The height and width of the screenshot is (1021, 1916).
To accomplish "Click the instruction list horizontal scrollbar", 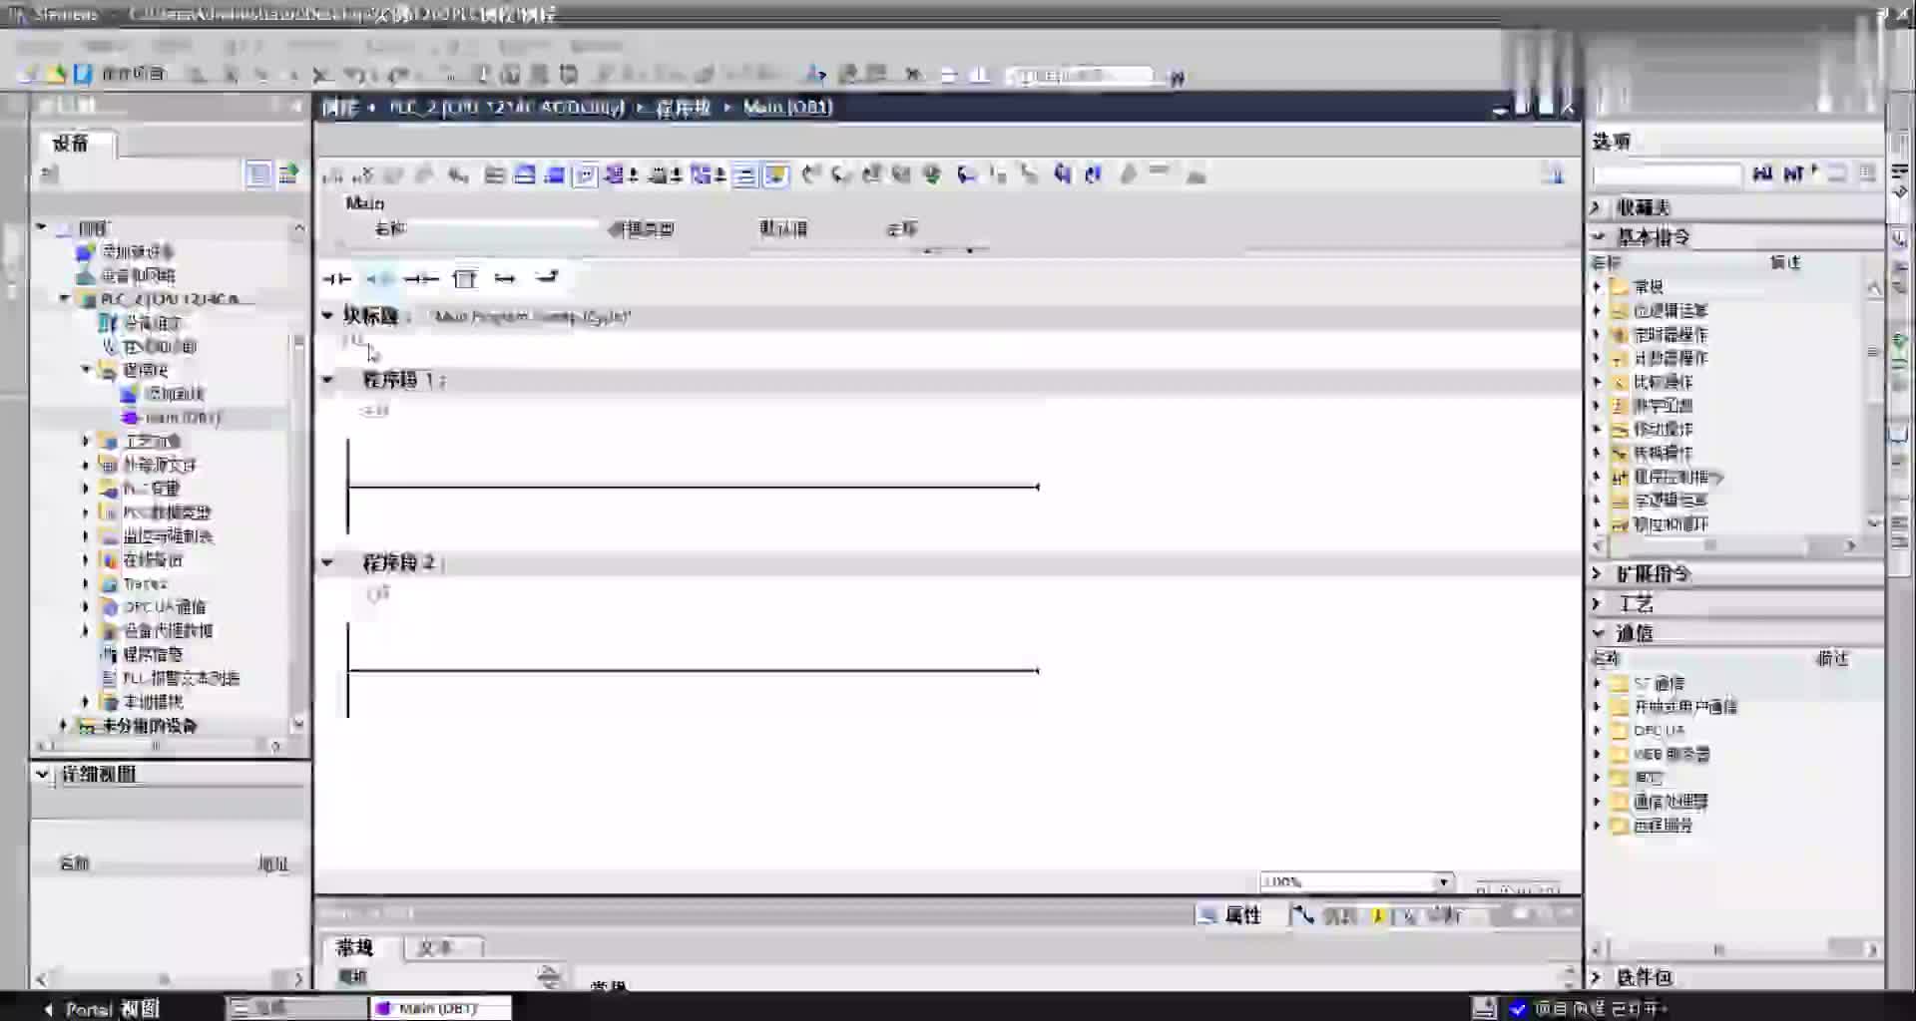I will coord(1726,545).
